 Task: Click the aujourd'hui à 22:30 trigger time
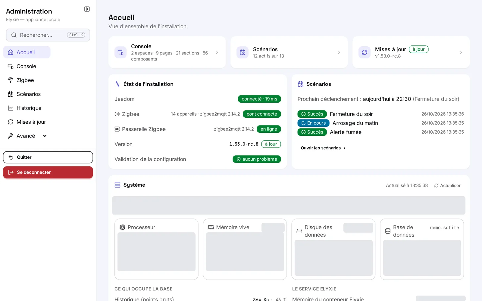pos(387,99)
